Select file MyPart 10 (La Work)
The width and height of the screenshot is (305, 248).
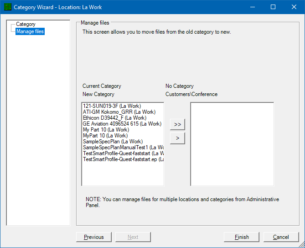pos(105,136)
